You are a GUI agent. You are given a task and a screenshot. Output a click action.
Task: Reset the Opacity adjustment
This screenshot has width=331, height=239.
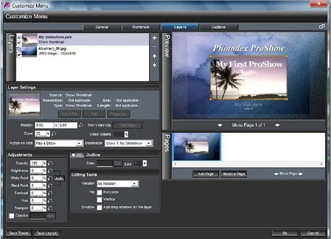[x=50, y=163]
